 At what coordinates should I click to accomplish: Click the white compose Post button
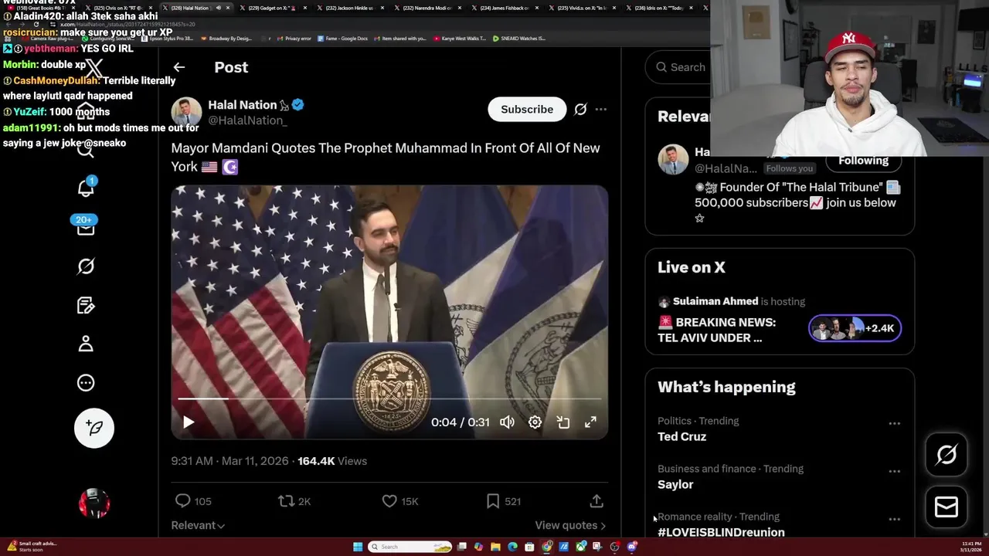click(x=94, y=428)
